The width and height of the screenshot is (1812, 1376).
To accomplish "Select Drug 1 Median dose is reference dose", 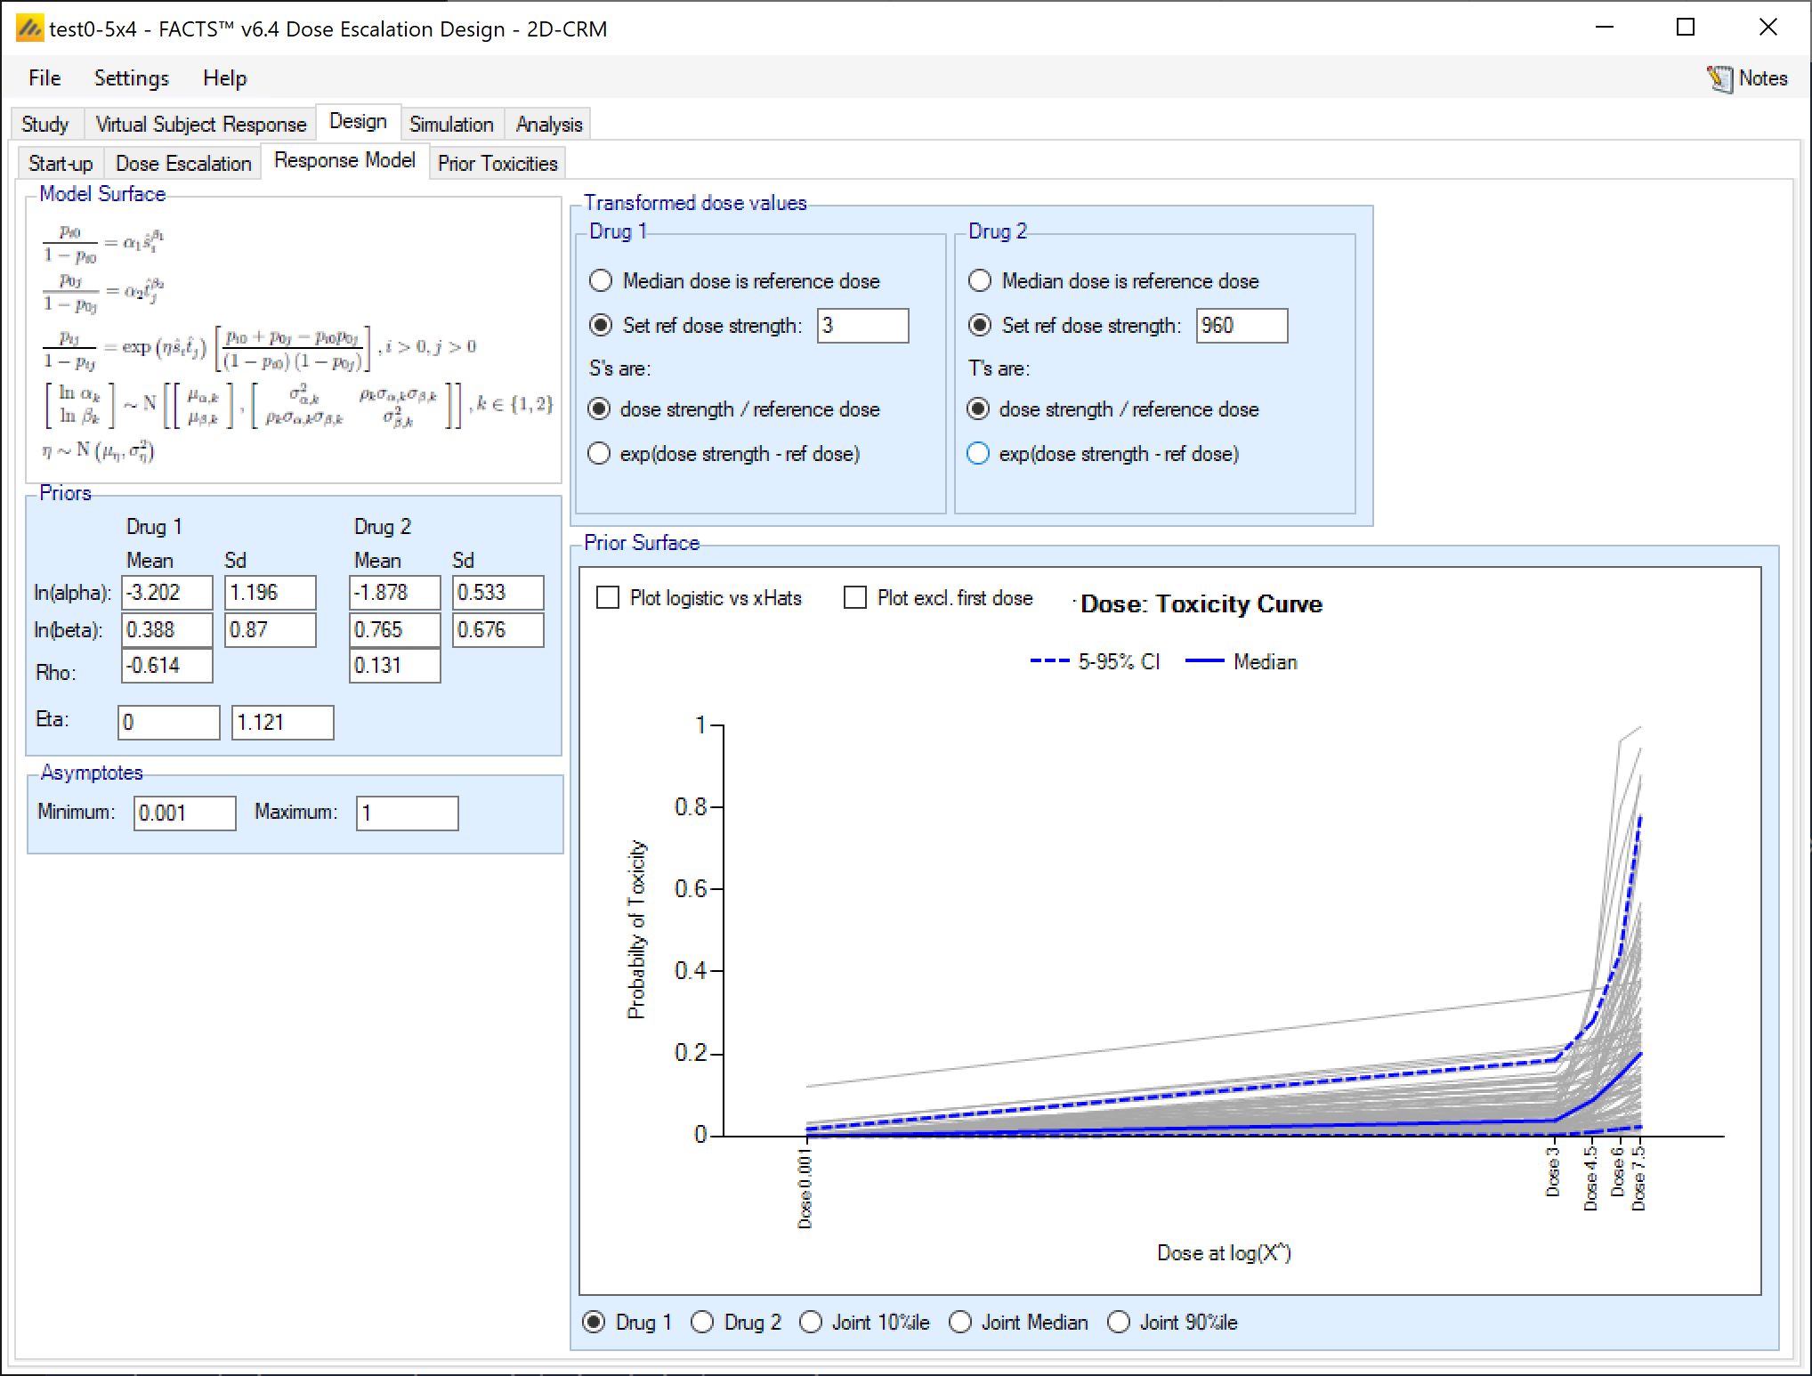I will (602, 281).
